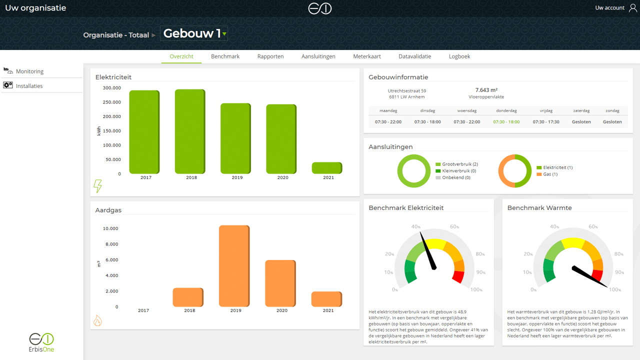640x360 pixels.
Task: Click the lightning bolt electricity icon
Action: pos(98,186)
